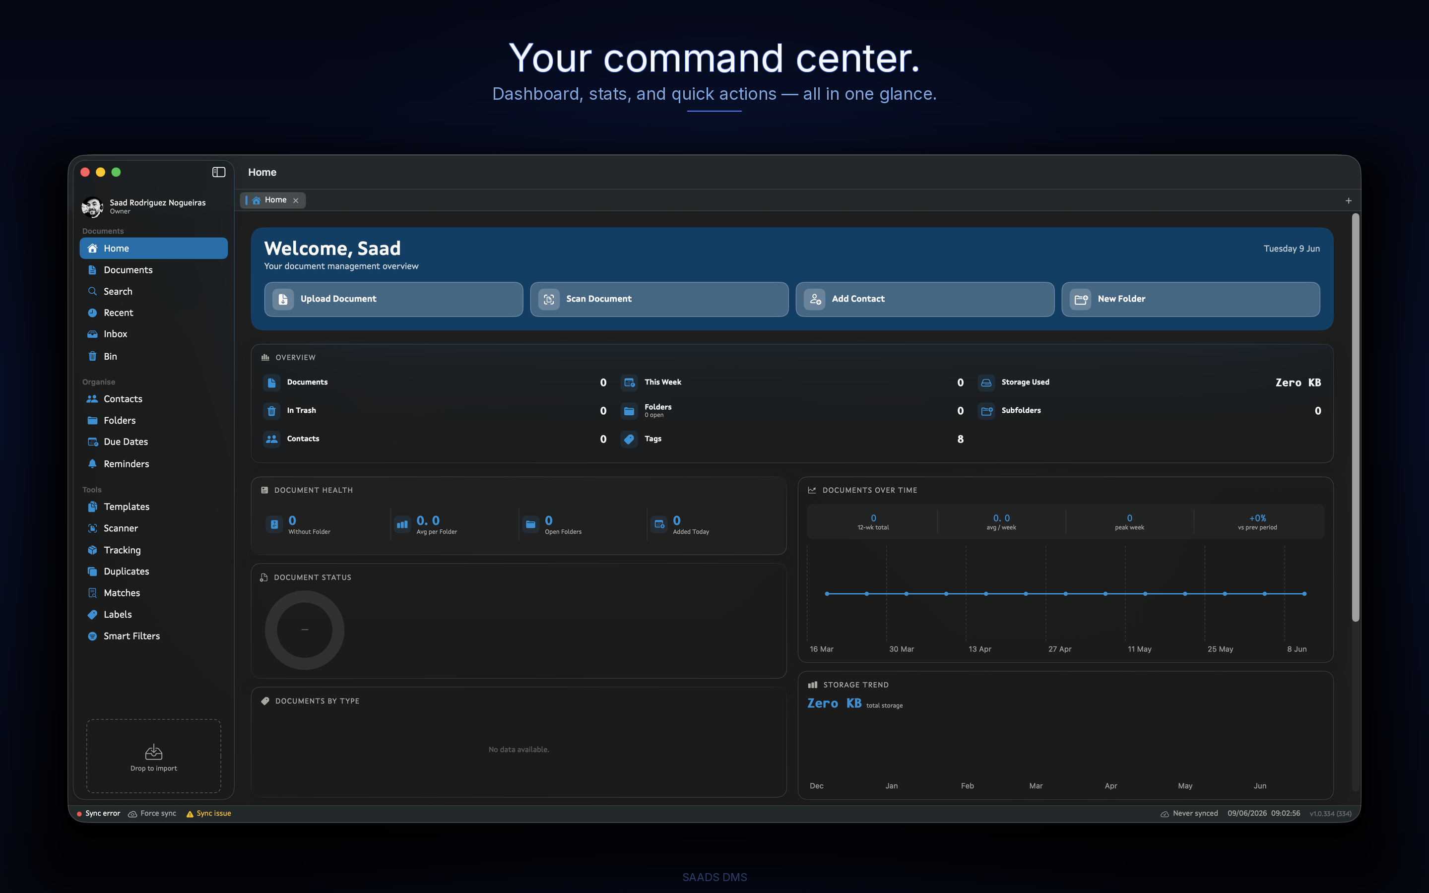
Task: Click the Inbox tray icon
Action: 92,334
